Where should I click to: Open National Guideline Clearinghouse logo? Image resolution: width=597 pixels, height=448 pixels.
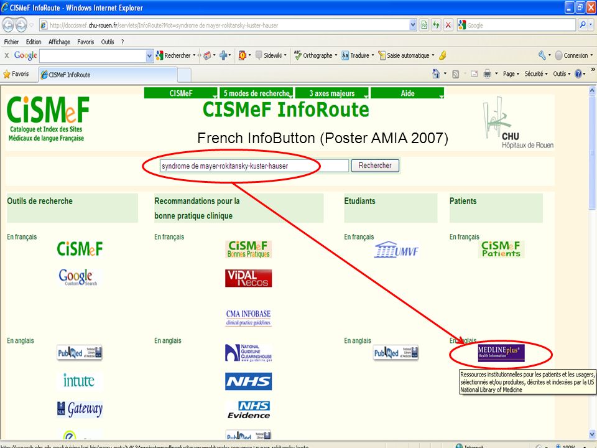coord(248,353)
